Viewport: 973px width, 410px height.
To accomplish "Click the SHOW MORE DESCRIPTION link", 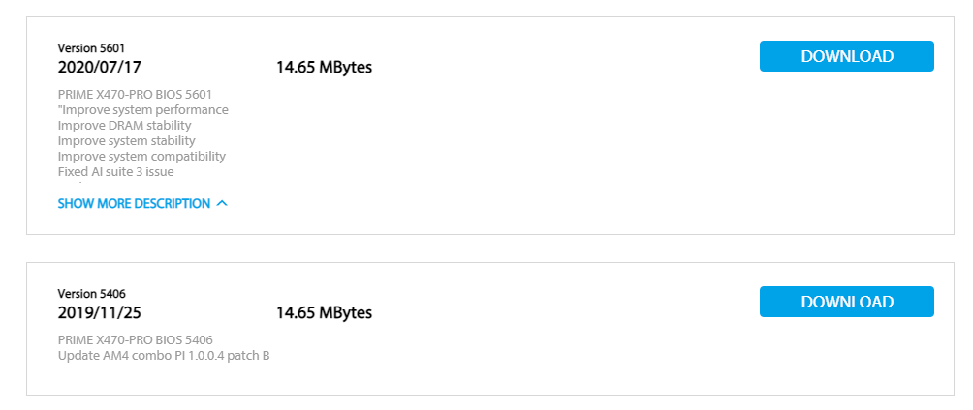I will [134, 204].
